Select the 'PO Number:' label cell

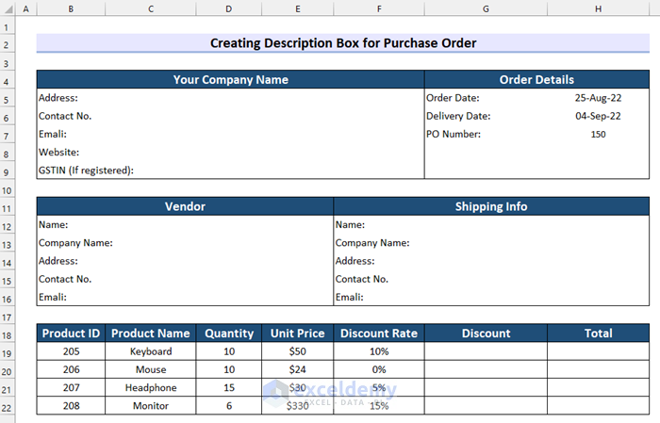click(486, 134)
